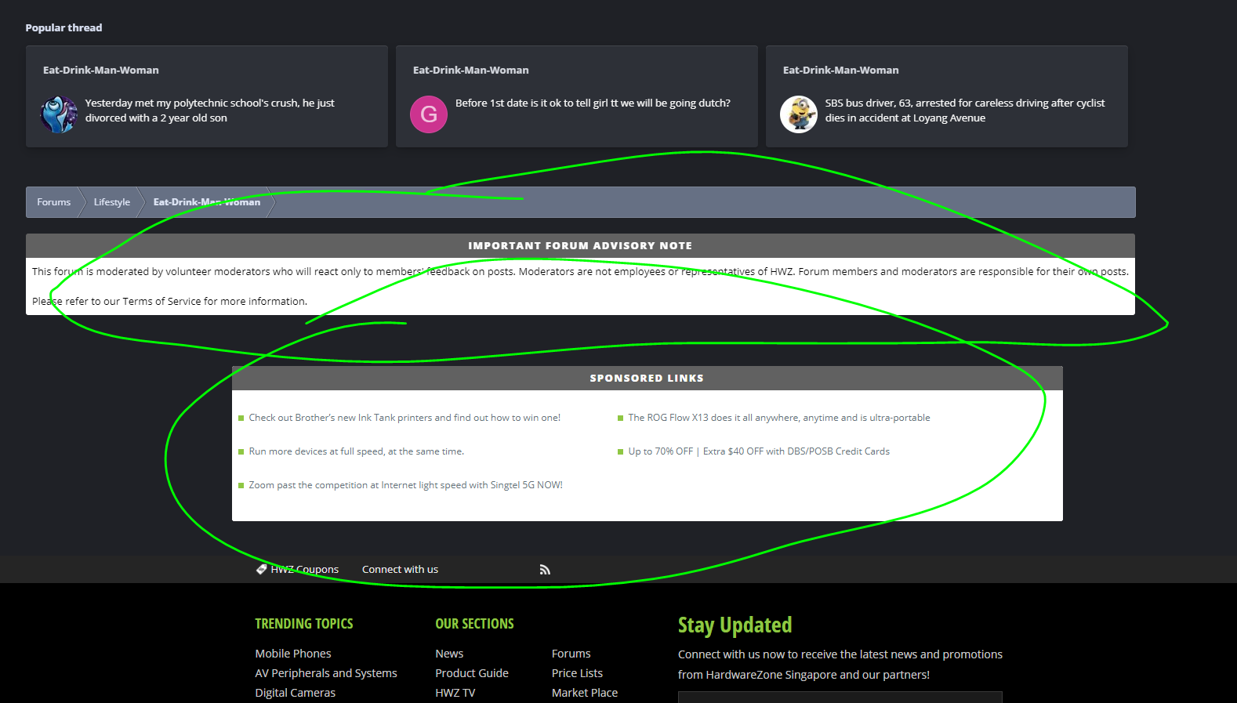Select Eat-Drink-Man-Woman breadcrumb
Image resolution: width=1237 pixels, height=703 pixels.
(x=207, y=202)
